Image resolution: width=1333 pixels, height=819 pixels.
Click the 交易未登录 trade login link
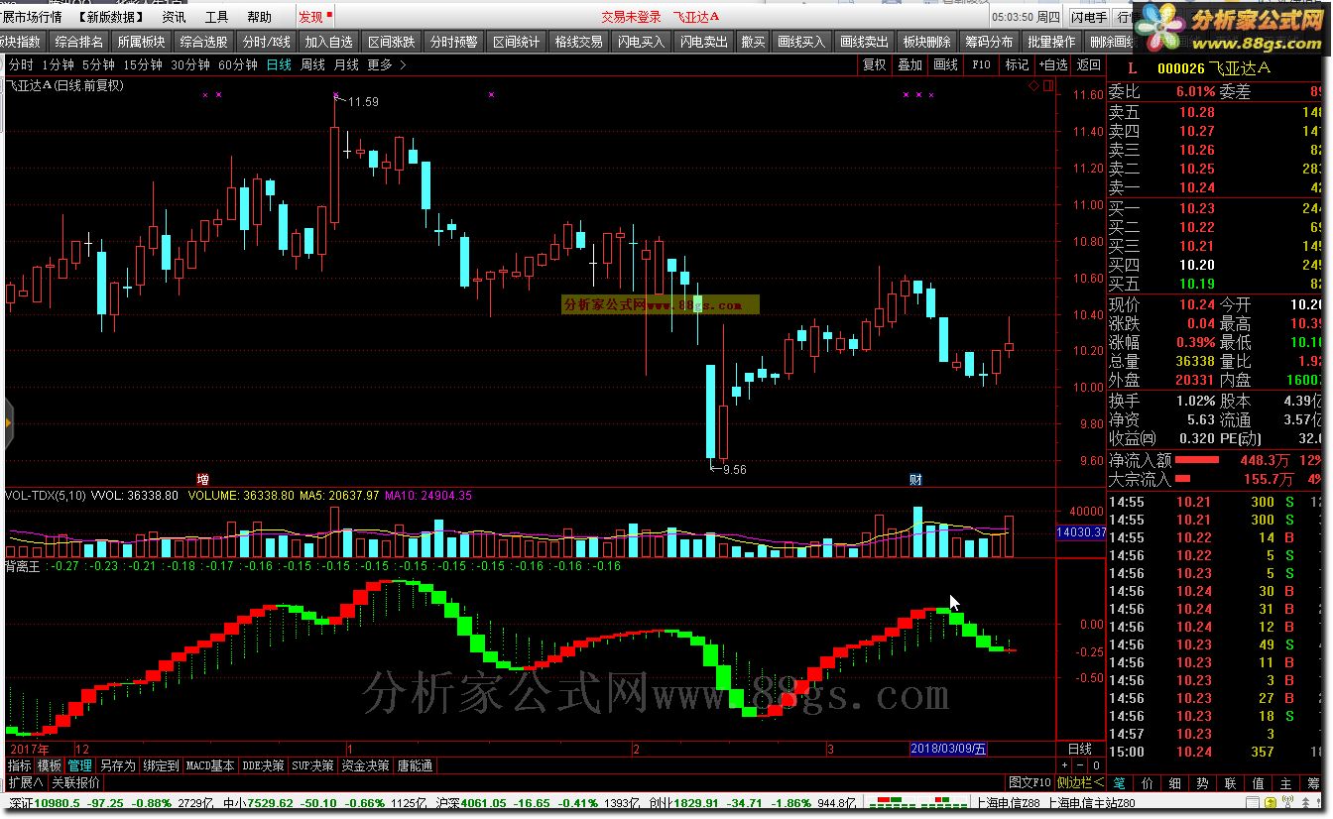click(x=631, y=17)
